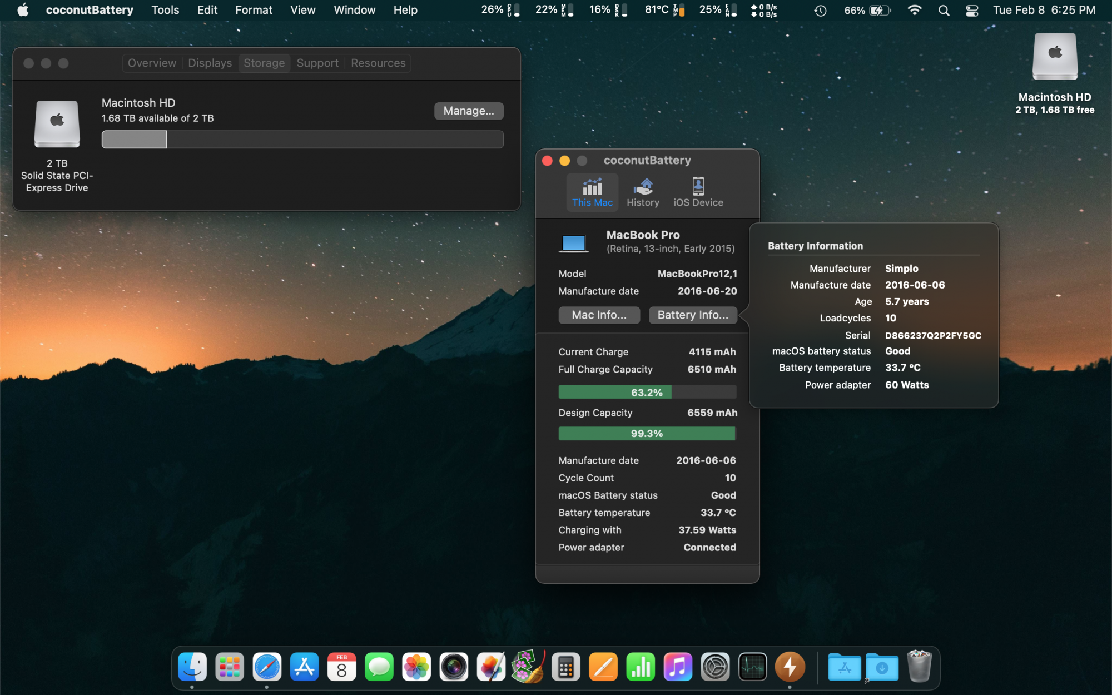Image resolution: width=1112 pixels, height=695 pixels.
Task: Select the Macintosh HD desktop drive icon
Action: coord(1055,57)
